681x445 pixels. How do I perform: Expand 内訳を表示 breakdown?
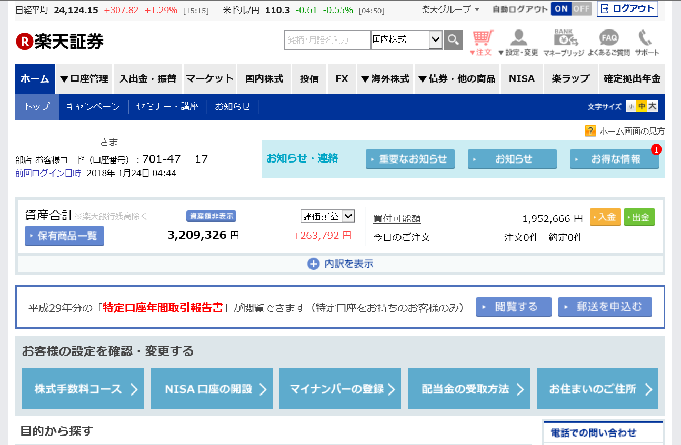340,264
